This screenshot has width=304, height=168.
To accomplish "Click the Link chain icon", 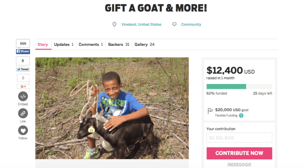I will [x=23, y=114].
